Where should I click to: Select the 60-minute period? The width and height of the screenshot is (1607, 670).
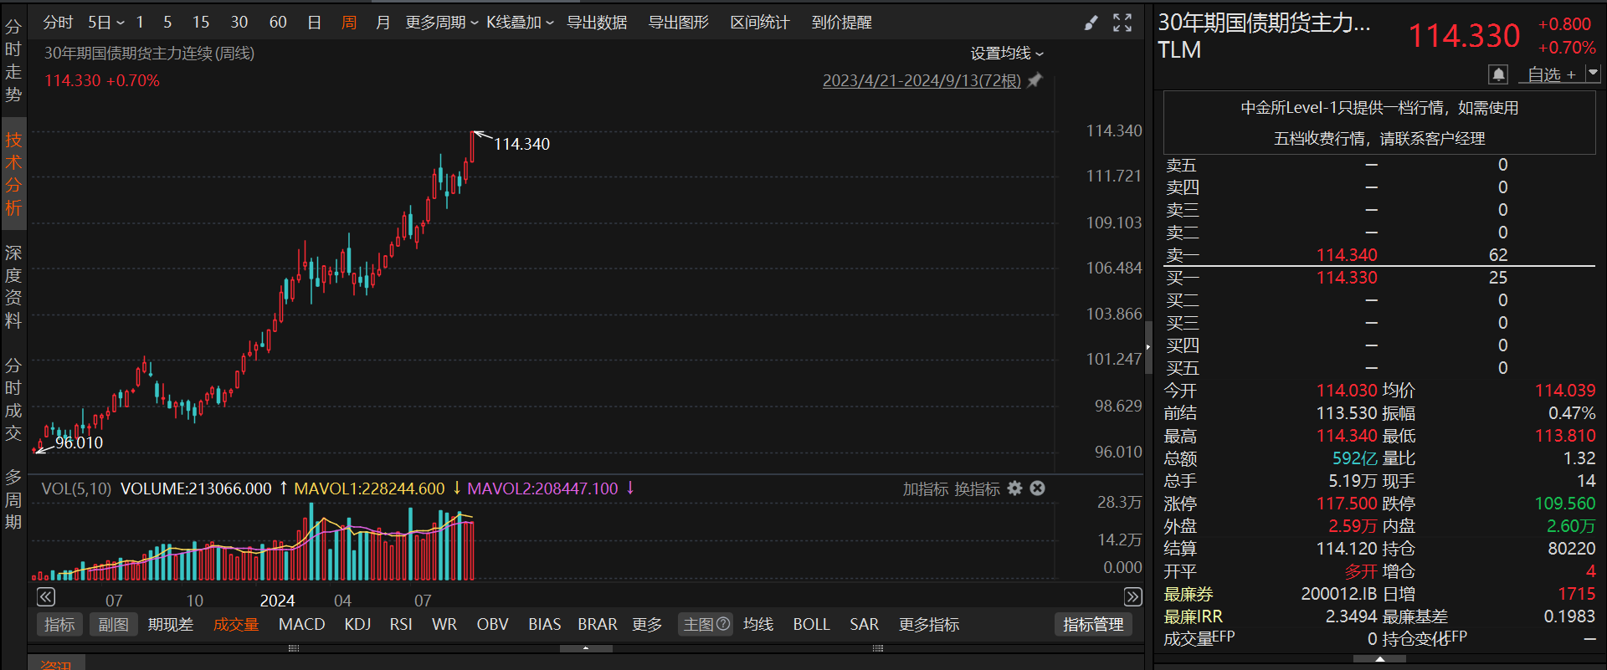pos(278,23)
